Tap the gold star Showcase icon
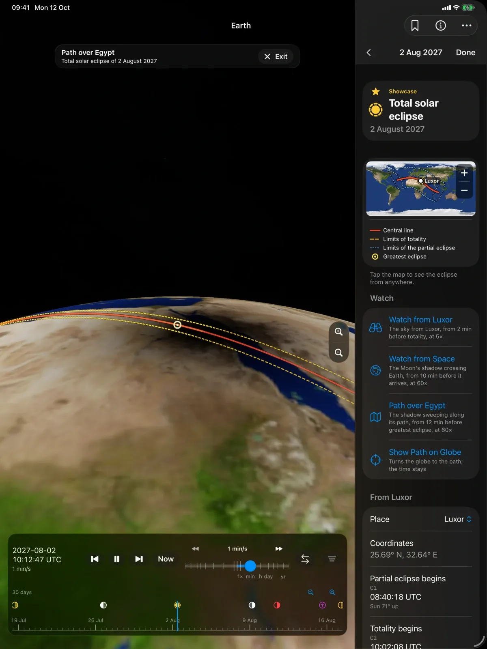The height and width of the screenshot is (649, 487). point(376,91)
